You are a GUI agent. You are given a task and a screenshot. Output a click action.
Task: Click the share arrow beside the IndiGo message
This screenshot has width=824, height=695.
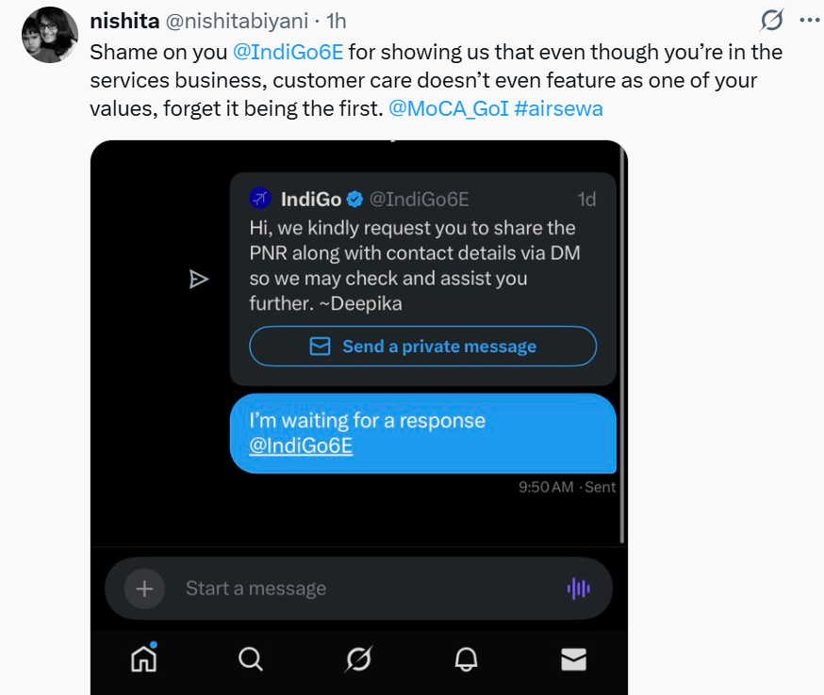pos(198,279)
